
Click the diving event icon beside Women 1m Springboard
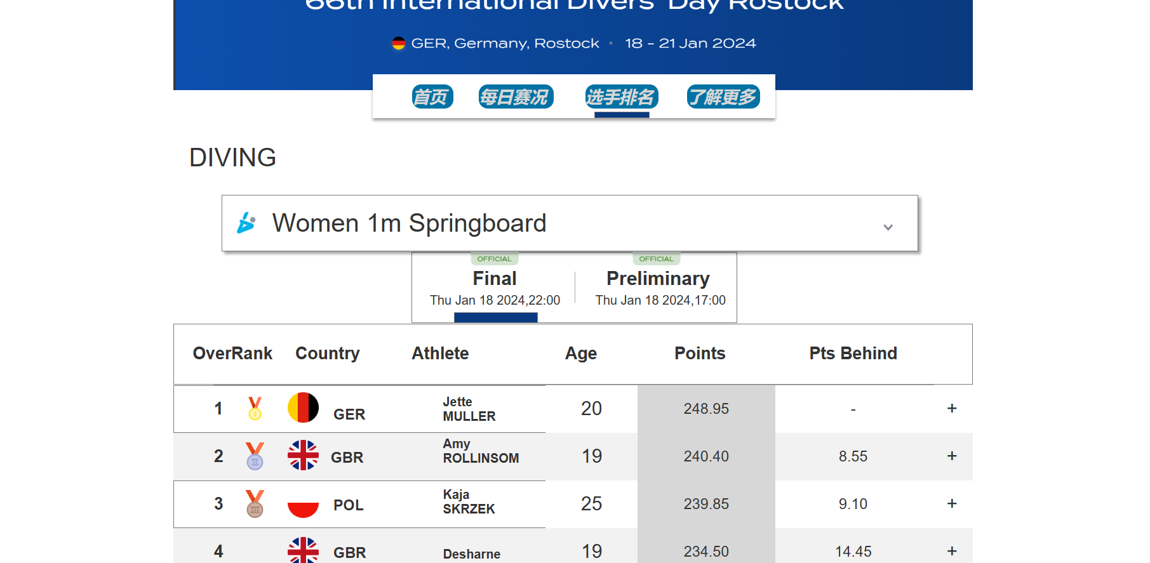246,223
